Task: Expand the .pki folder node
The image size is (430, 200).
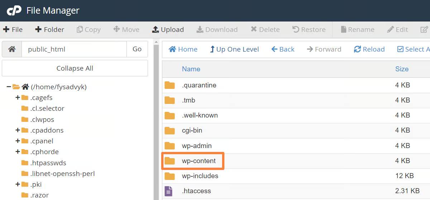Action: tap(17, 184)
